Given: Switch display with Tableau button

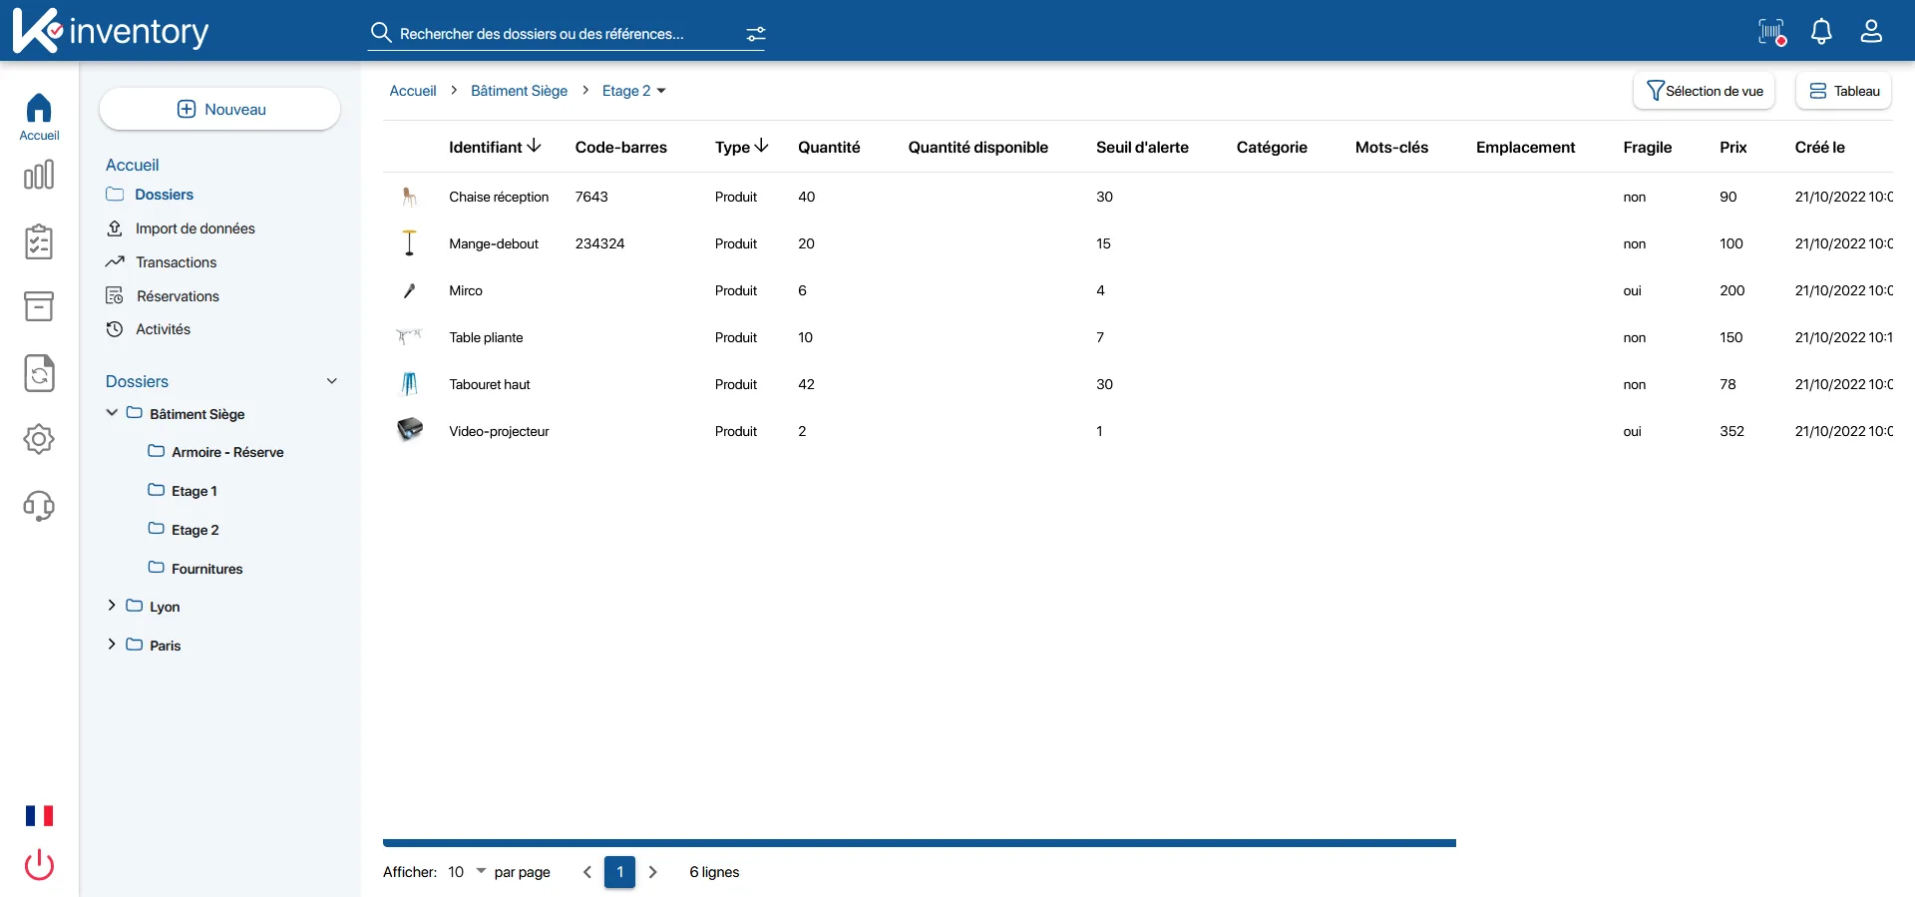Looking at the screenshot, I should pos(1843,91).
